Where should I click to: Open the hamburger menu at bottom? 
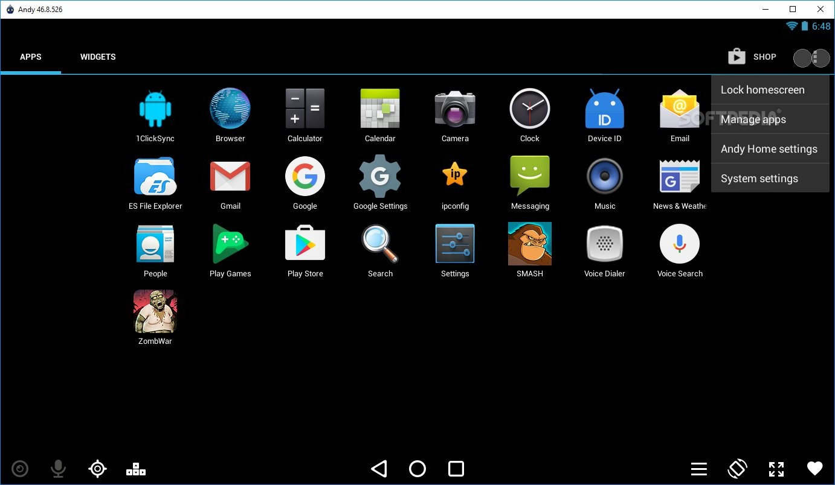pyautogui.click(x=699, y=469)
